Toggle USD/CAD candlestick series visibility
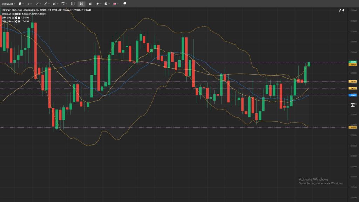The height and width of the screenshot is (202, 359). (37, 10)
